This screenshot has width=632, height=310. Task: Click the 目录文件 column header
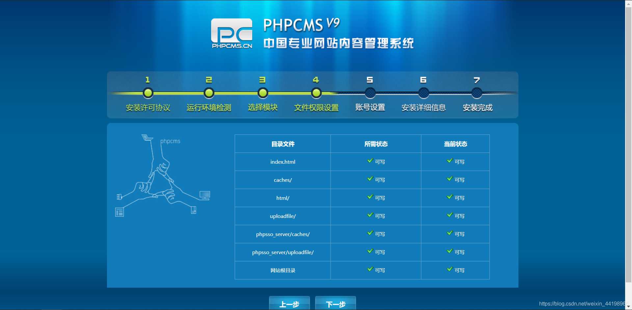(x=283, y=144)
